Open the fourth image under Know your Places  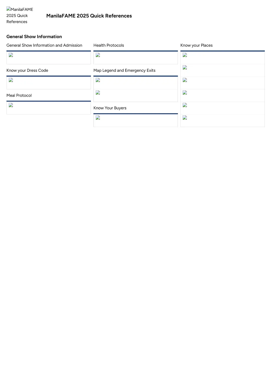pos(185,93)
